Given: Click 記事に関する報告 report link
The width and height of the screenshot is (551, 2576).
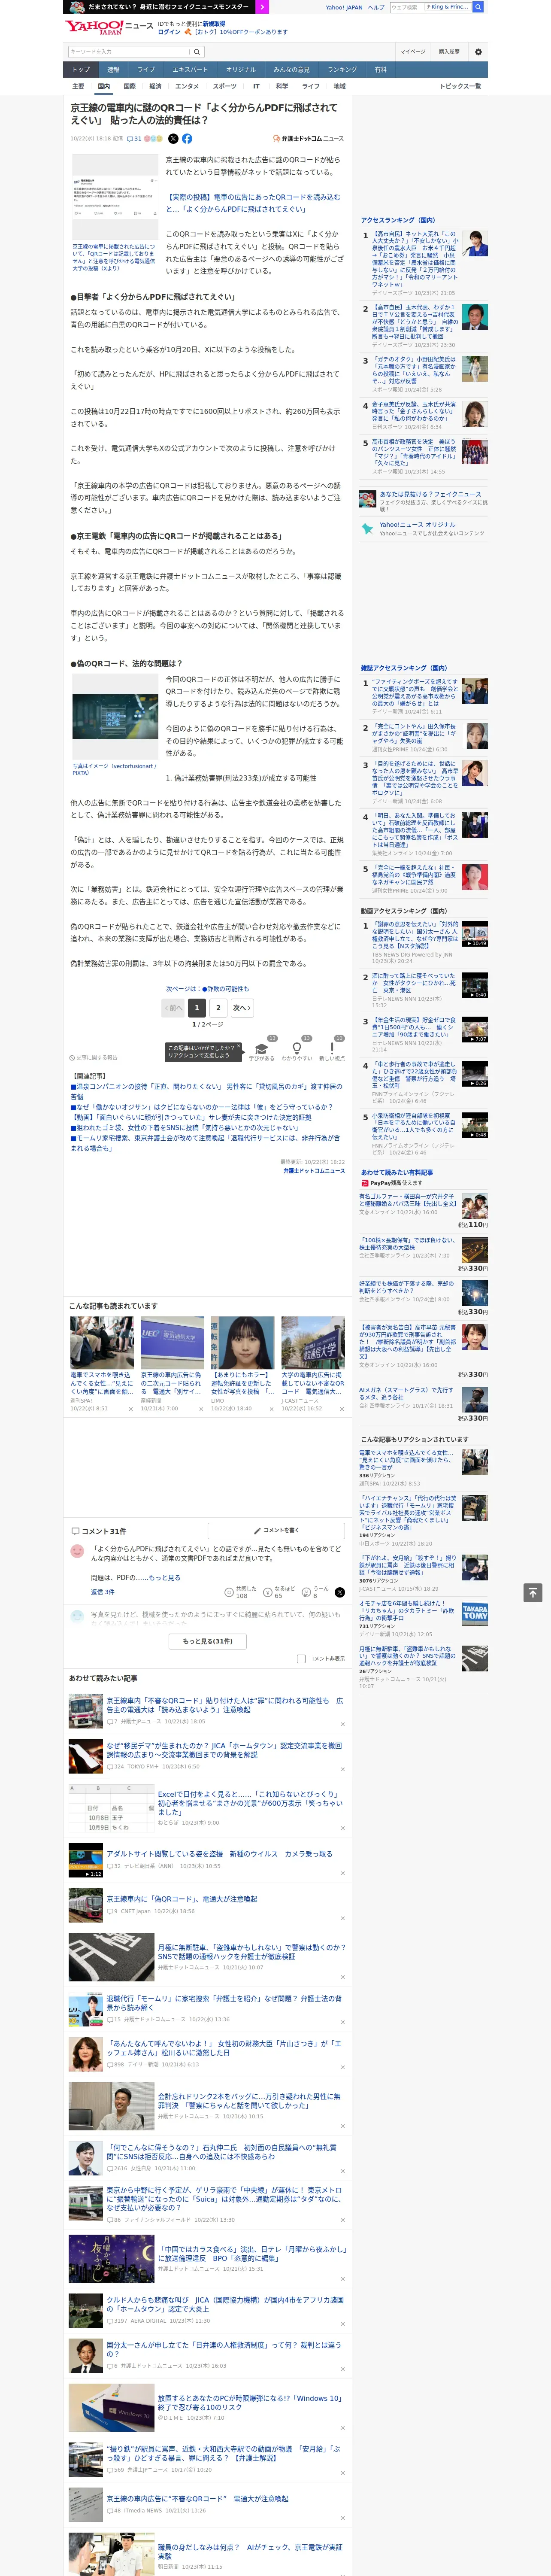Looking at the screenshot, I should tap(94, 1057).
